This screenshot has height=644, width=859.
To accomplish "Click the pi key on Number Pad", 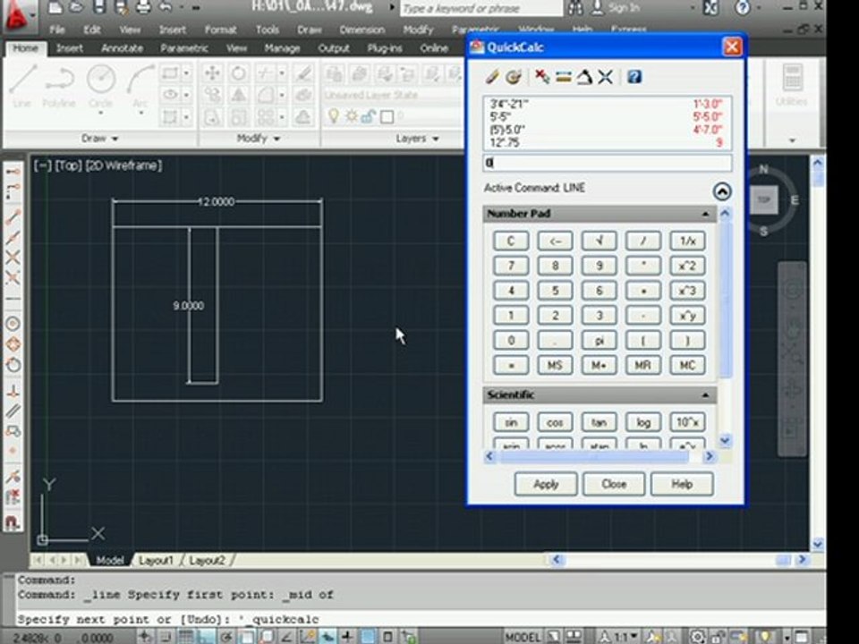I will coord(599,340).
